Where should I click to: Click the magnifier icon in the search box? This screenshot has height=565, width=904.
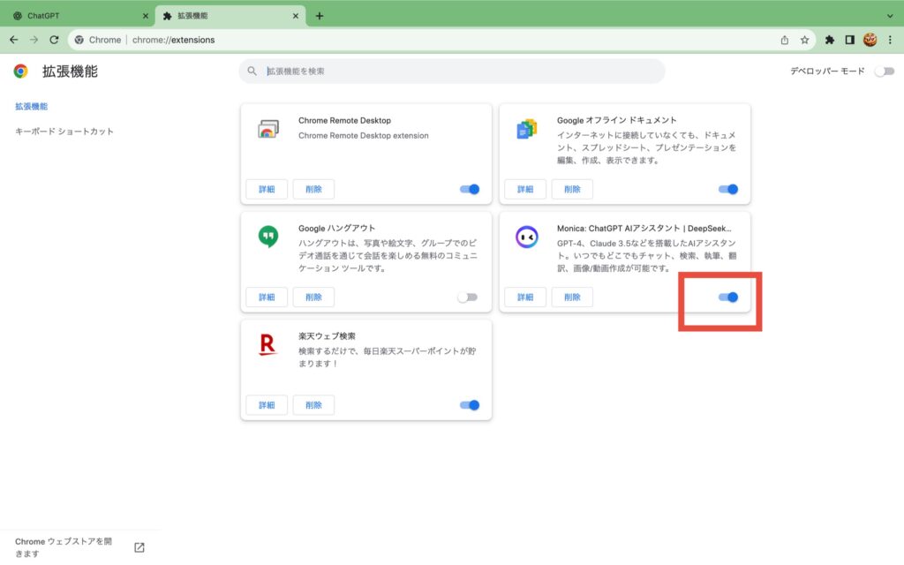[x=252, y=71]
